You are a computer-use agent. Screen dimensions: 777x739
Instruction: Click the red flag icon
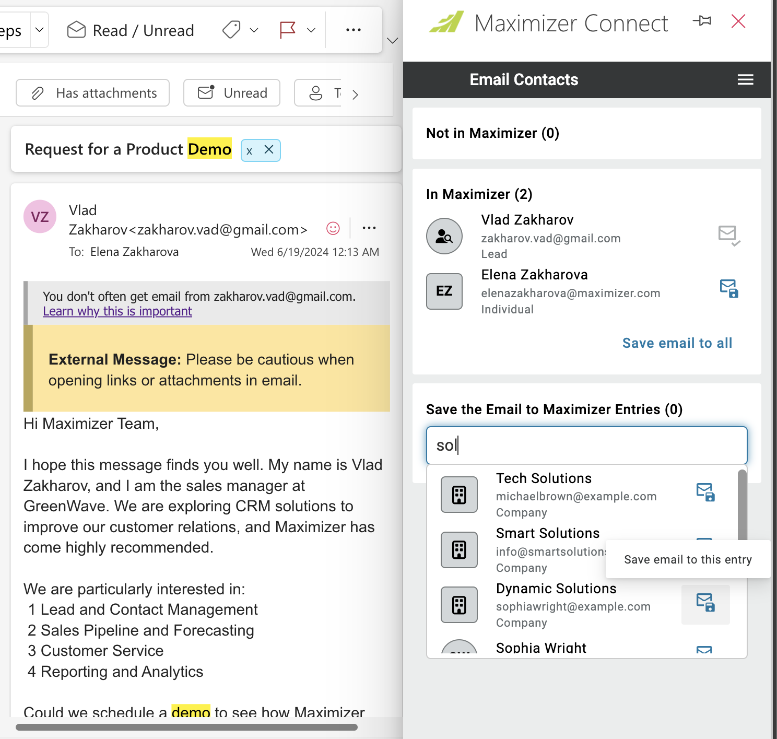click(288, 30)
